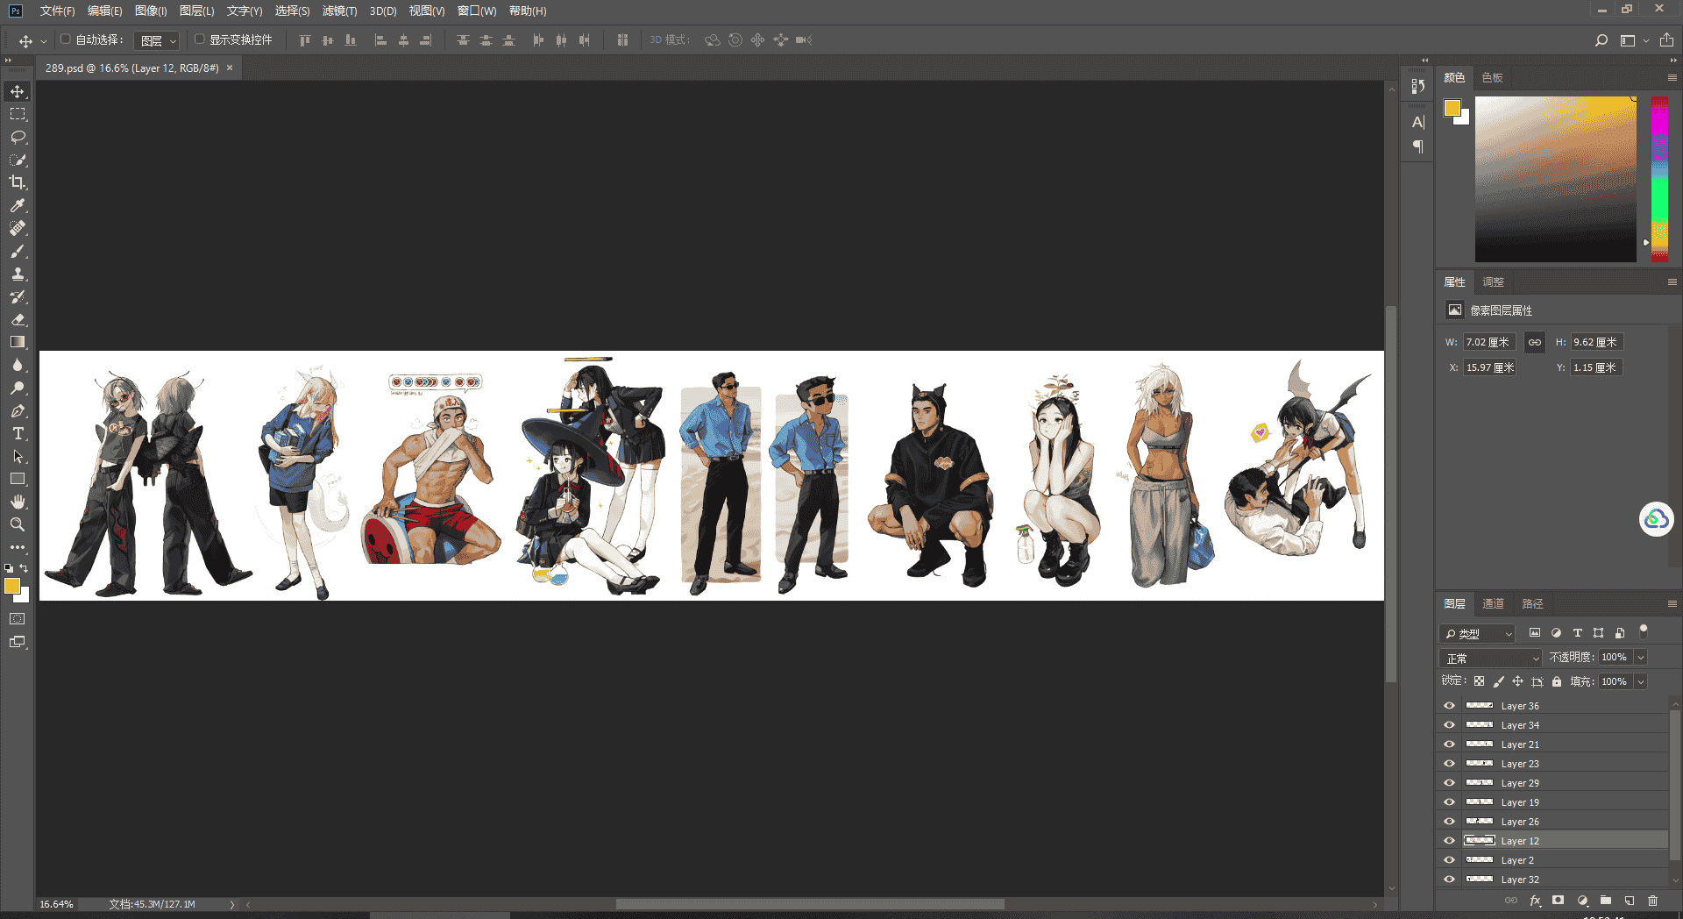The image size is (1683, 919).
Task: Select the Eraser tool
Action: click(x=18, y=319)
